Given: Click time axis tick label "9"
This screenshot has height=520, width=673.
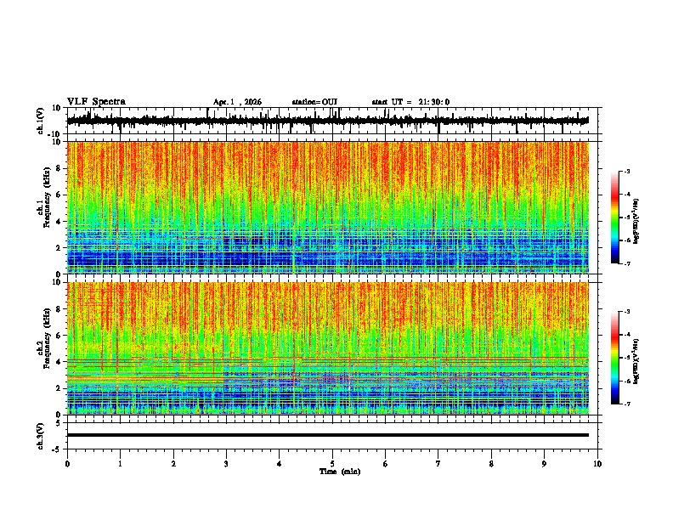Looking at the screenshot, I should [544, 464].
